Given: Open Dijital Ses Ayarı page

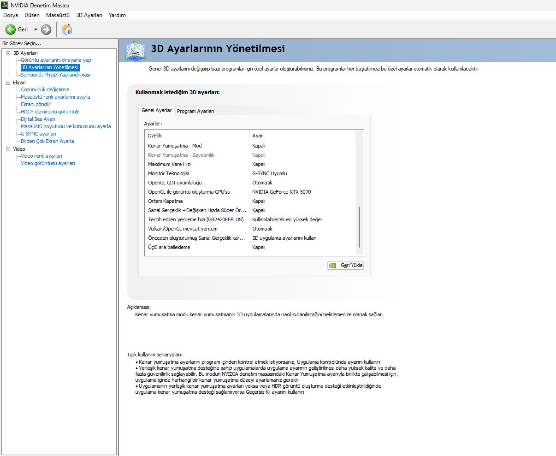Looking at the screenshot, I should coord(38,119).
